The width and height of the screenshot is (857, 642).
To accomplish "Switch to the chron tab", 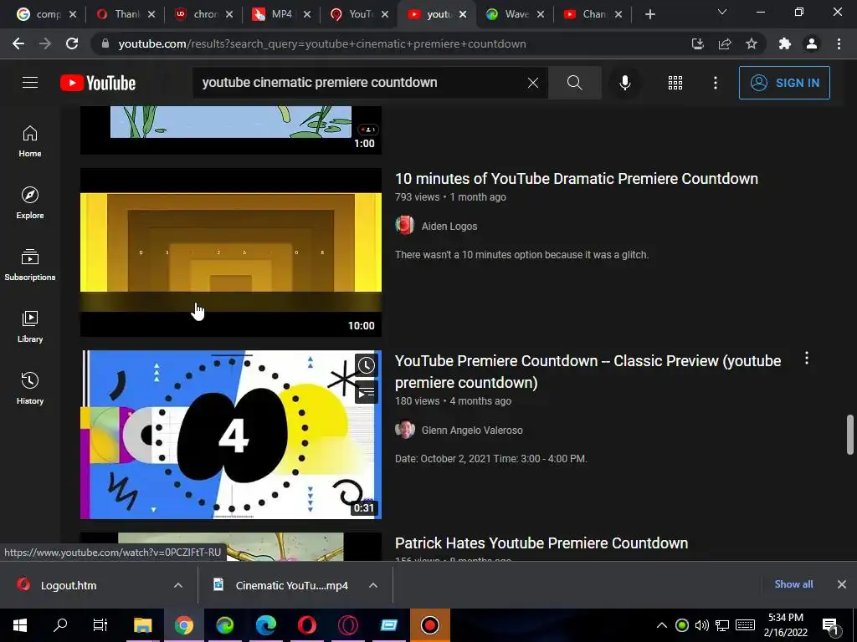I will pos(203,14).
